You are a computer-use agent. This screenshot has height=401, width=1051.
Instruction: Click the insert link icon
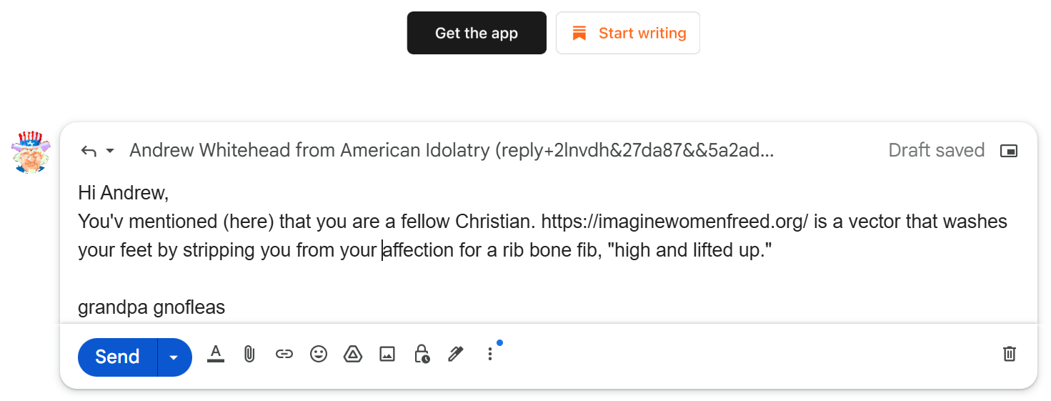coord(284,354)
